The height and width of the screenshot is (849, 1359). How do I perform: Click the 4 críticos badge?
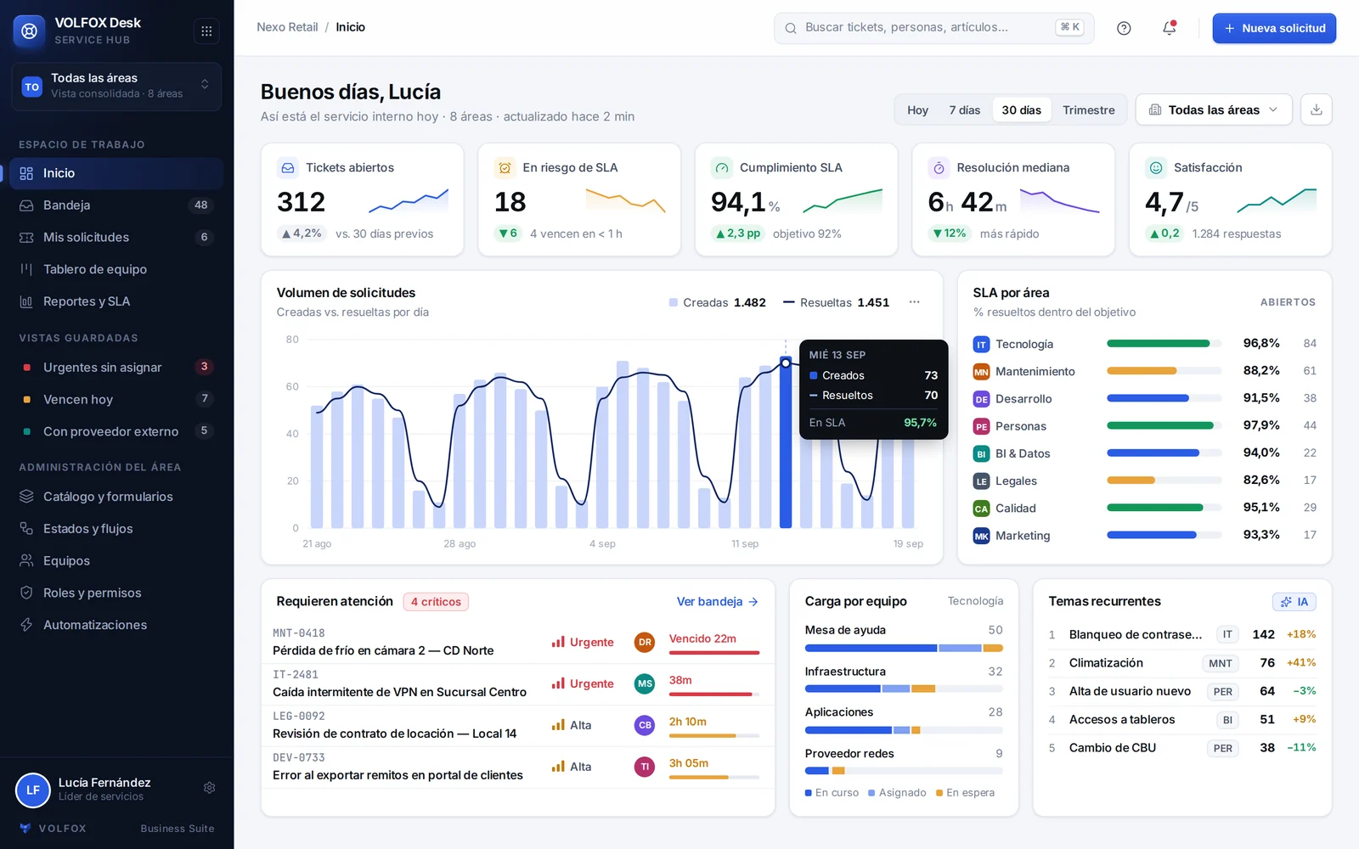click(436, 602)
